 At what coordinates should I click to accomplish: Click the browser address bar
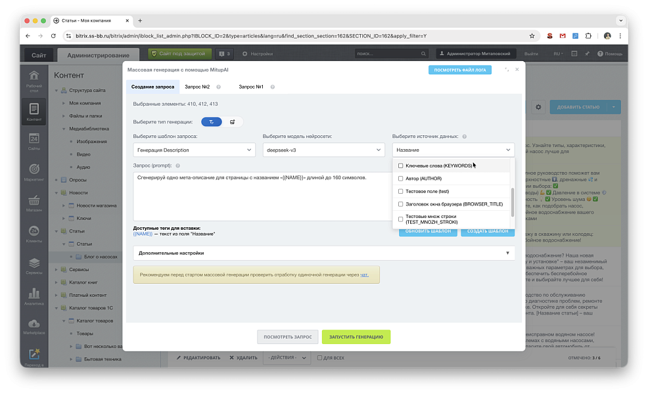(298, 36)
